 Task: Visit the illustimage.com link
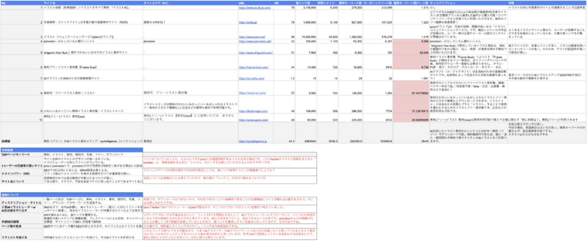click(x=253, y=111)
